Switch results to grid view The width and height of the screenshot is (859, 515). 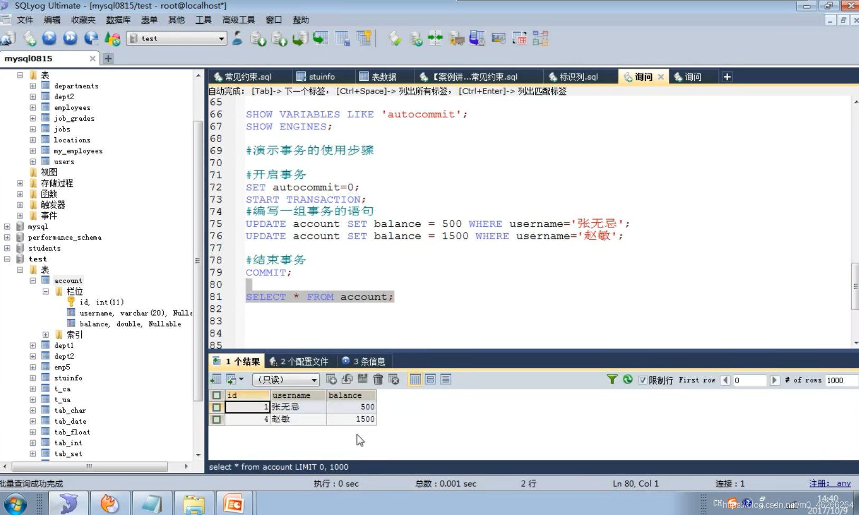click(415, 379)
